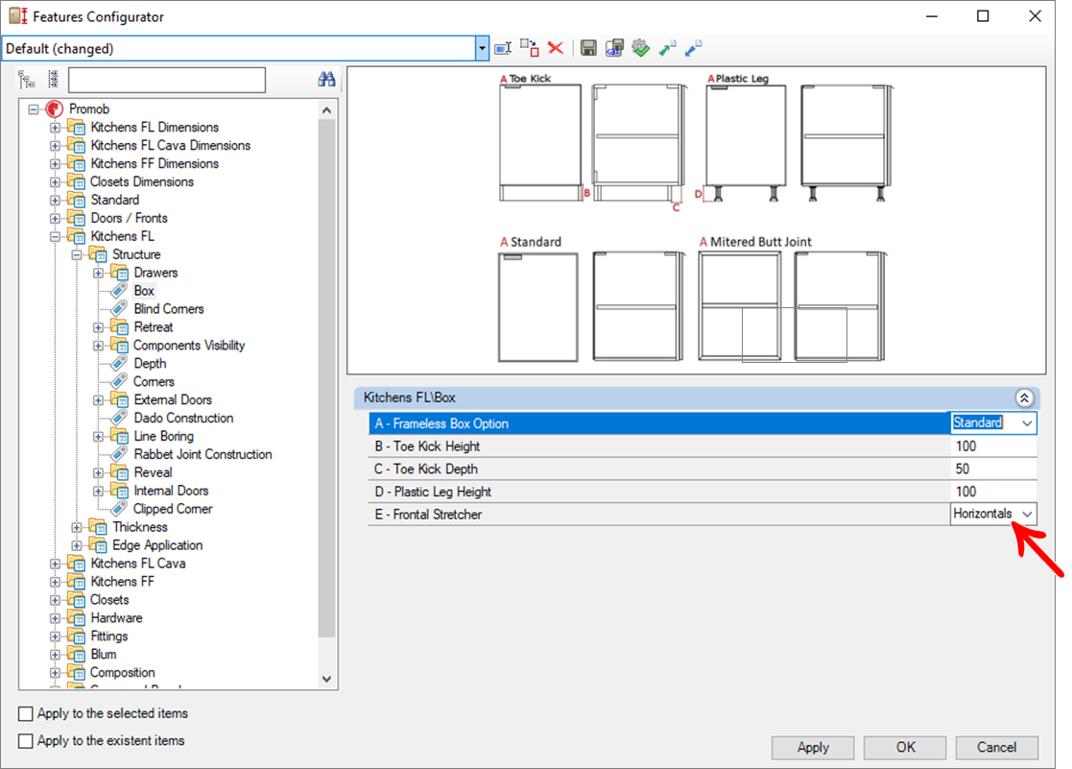This screenshot has width=1072, height=769.
Task: Click the gear with green checkmark icon
Action: click(641, 48)
